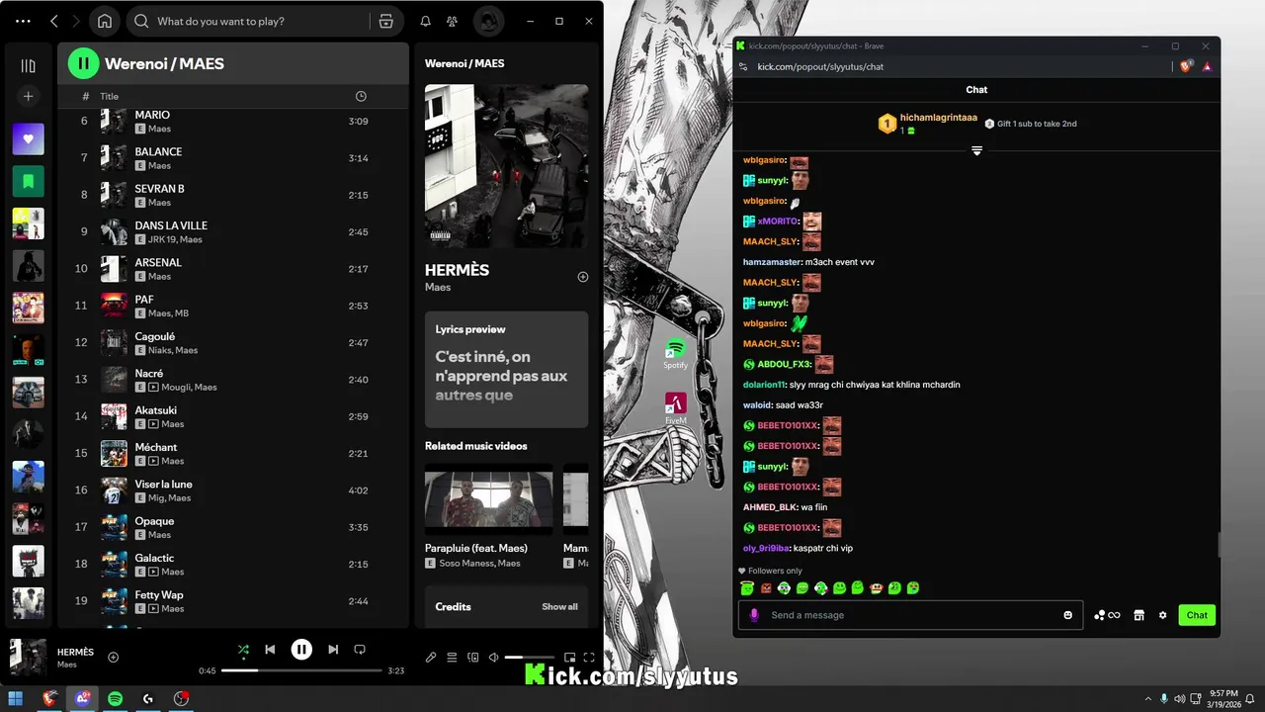Click the username hichamlagrintaaa in leaderboard
The image size is (1265, 712).
click(939, 118)
